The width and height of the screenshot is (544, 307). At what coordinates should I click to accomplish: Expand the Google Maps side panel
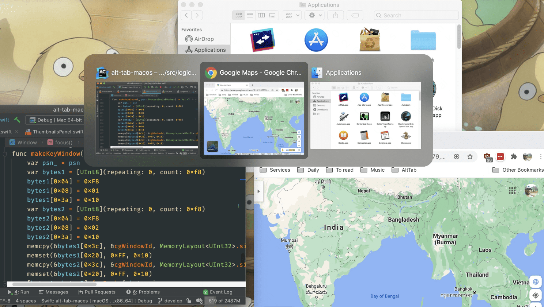[x=258, y=191]
